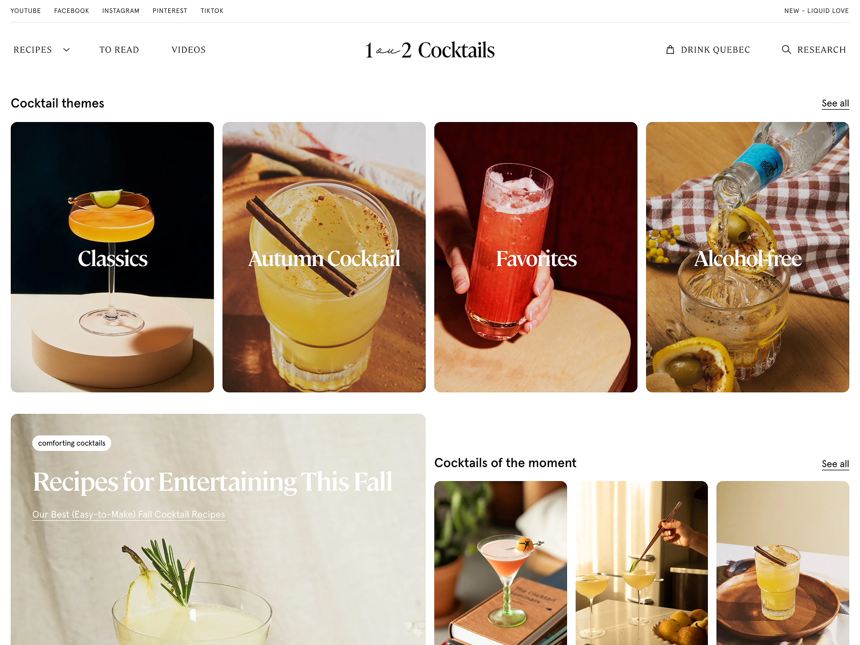Open the Recipes menu
Image resolution: width=860 pixels, height=645 pixels.
coord(33,50)
